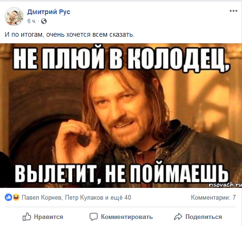The image size is (242, 226).
Task: Open Дмитрий Рус profile picture
Action: tap(14, 16)
